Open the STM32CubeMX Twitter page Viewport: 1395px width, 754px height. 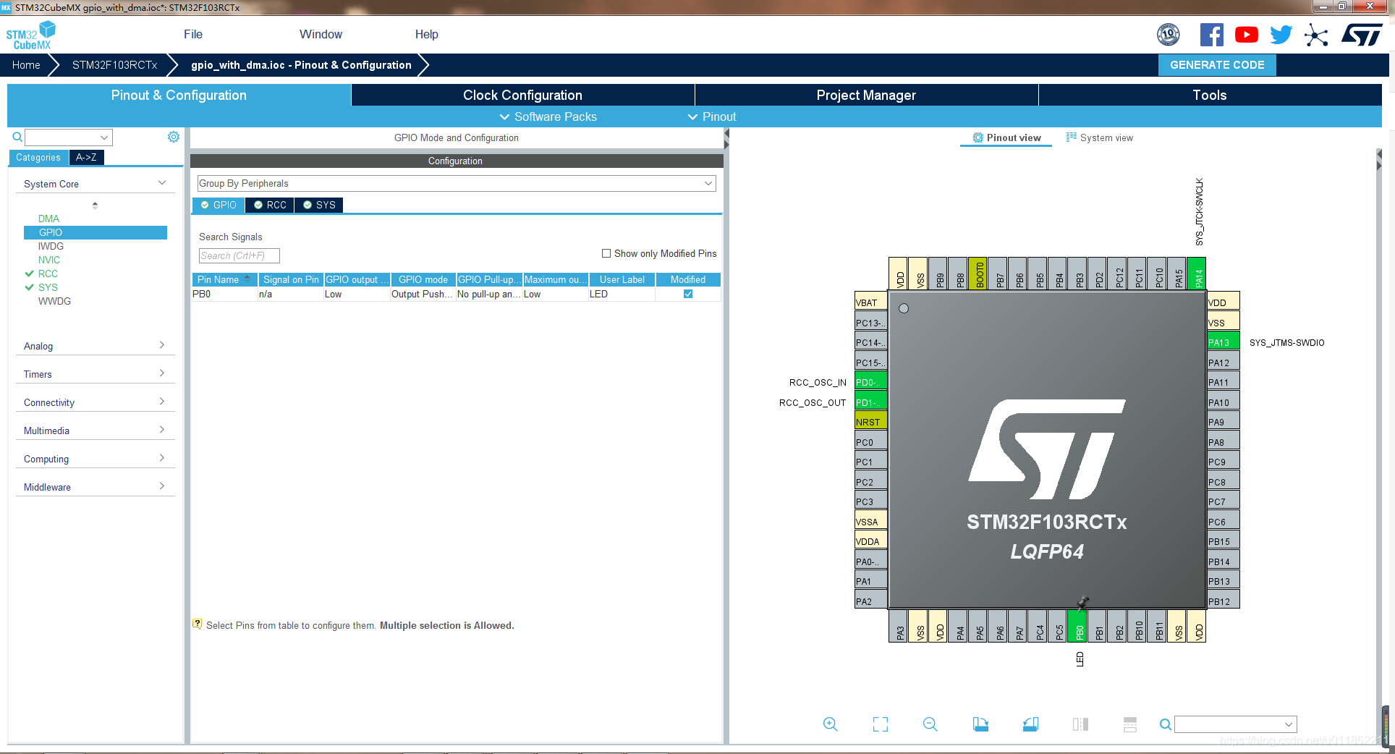tap(1281, 34)
